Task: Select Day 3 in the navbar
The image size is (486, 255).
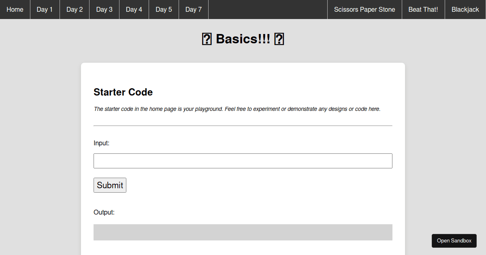Action: tap(104, 9)
